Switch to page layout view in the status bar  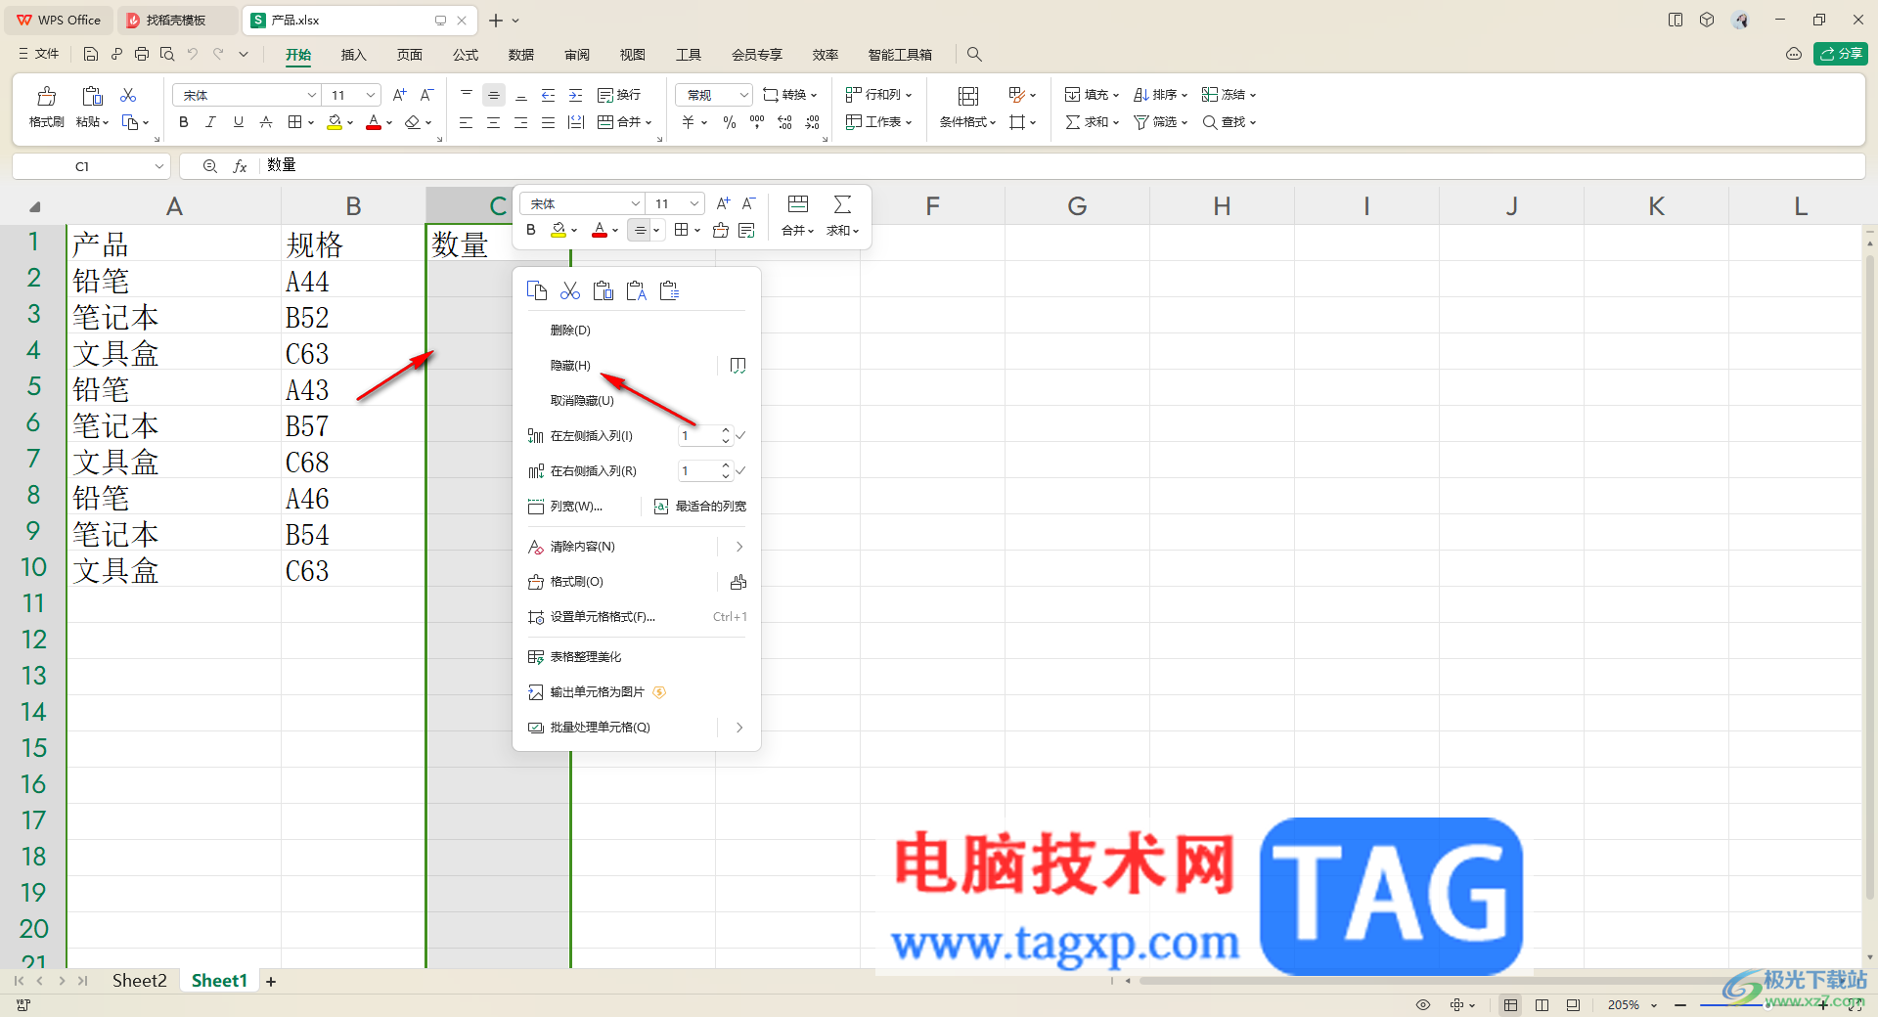(x=1542, y=1005)
